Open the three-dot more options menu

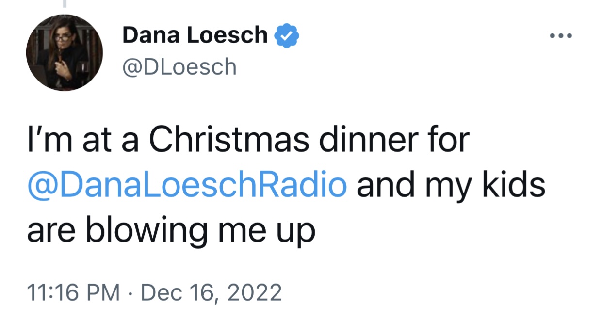[561, 35]
